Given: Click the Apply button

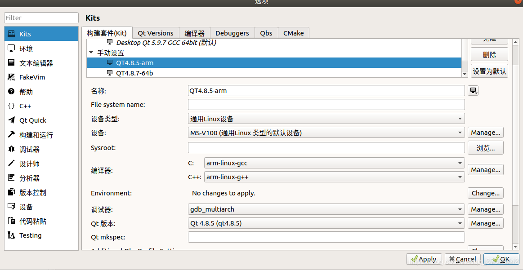Looking at the screenshot, I should (424, 259).
